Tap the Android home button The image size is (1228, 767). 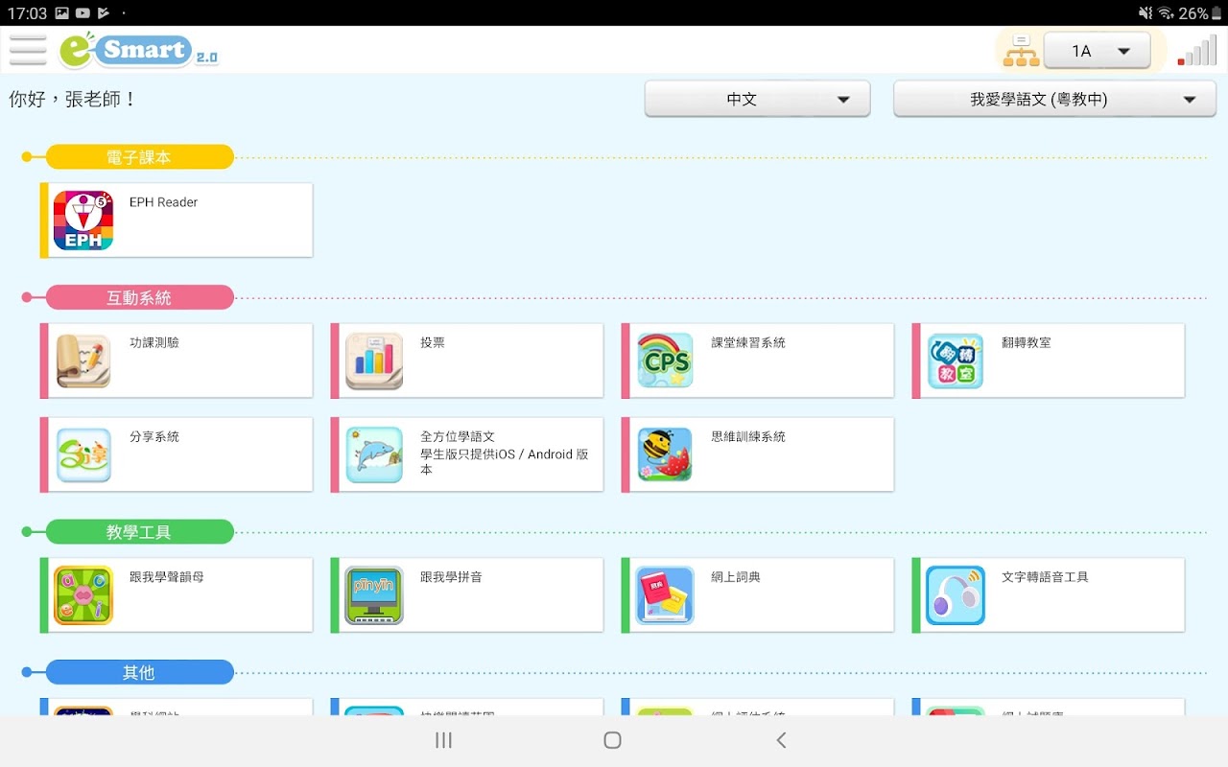point(613,740)
